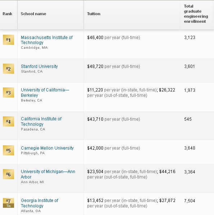Click the #3 gold rank badge
214x215 pixels.
8,93
